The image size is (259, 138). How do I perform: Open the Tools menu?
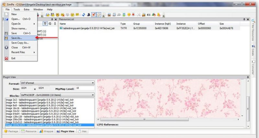click(x=17, y=9)
